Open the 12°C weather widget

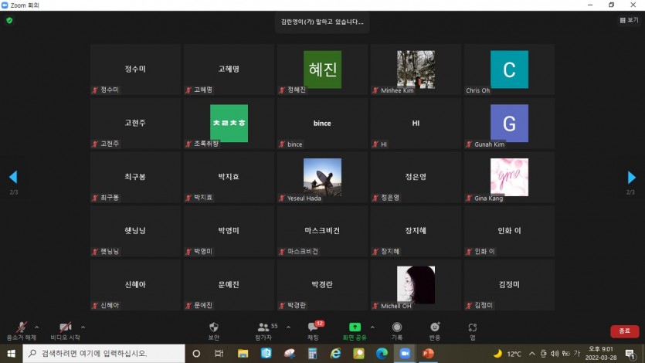pyautogui.click(x=508, y=354)
